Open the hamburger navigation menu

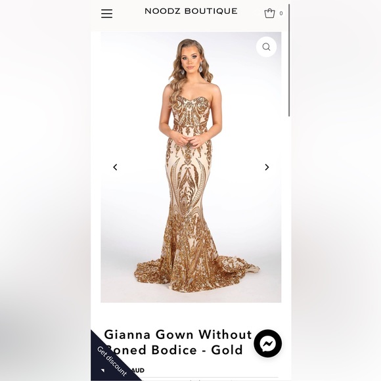pyautogui.click(x=106, y=13)
